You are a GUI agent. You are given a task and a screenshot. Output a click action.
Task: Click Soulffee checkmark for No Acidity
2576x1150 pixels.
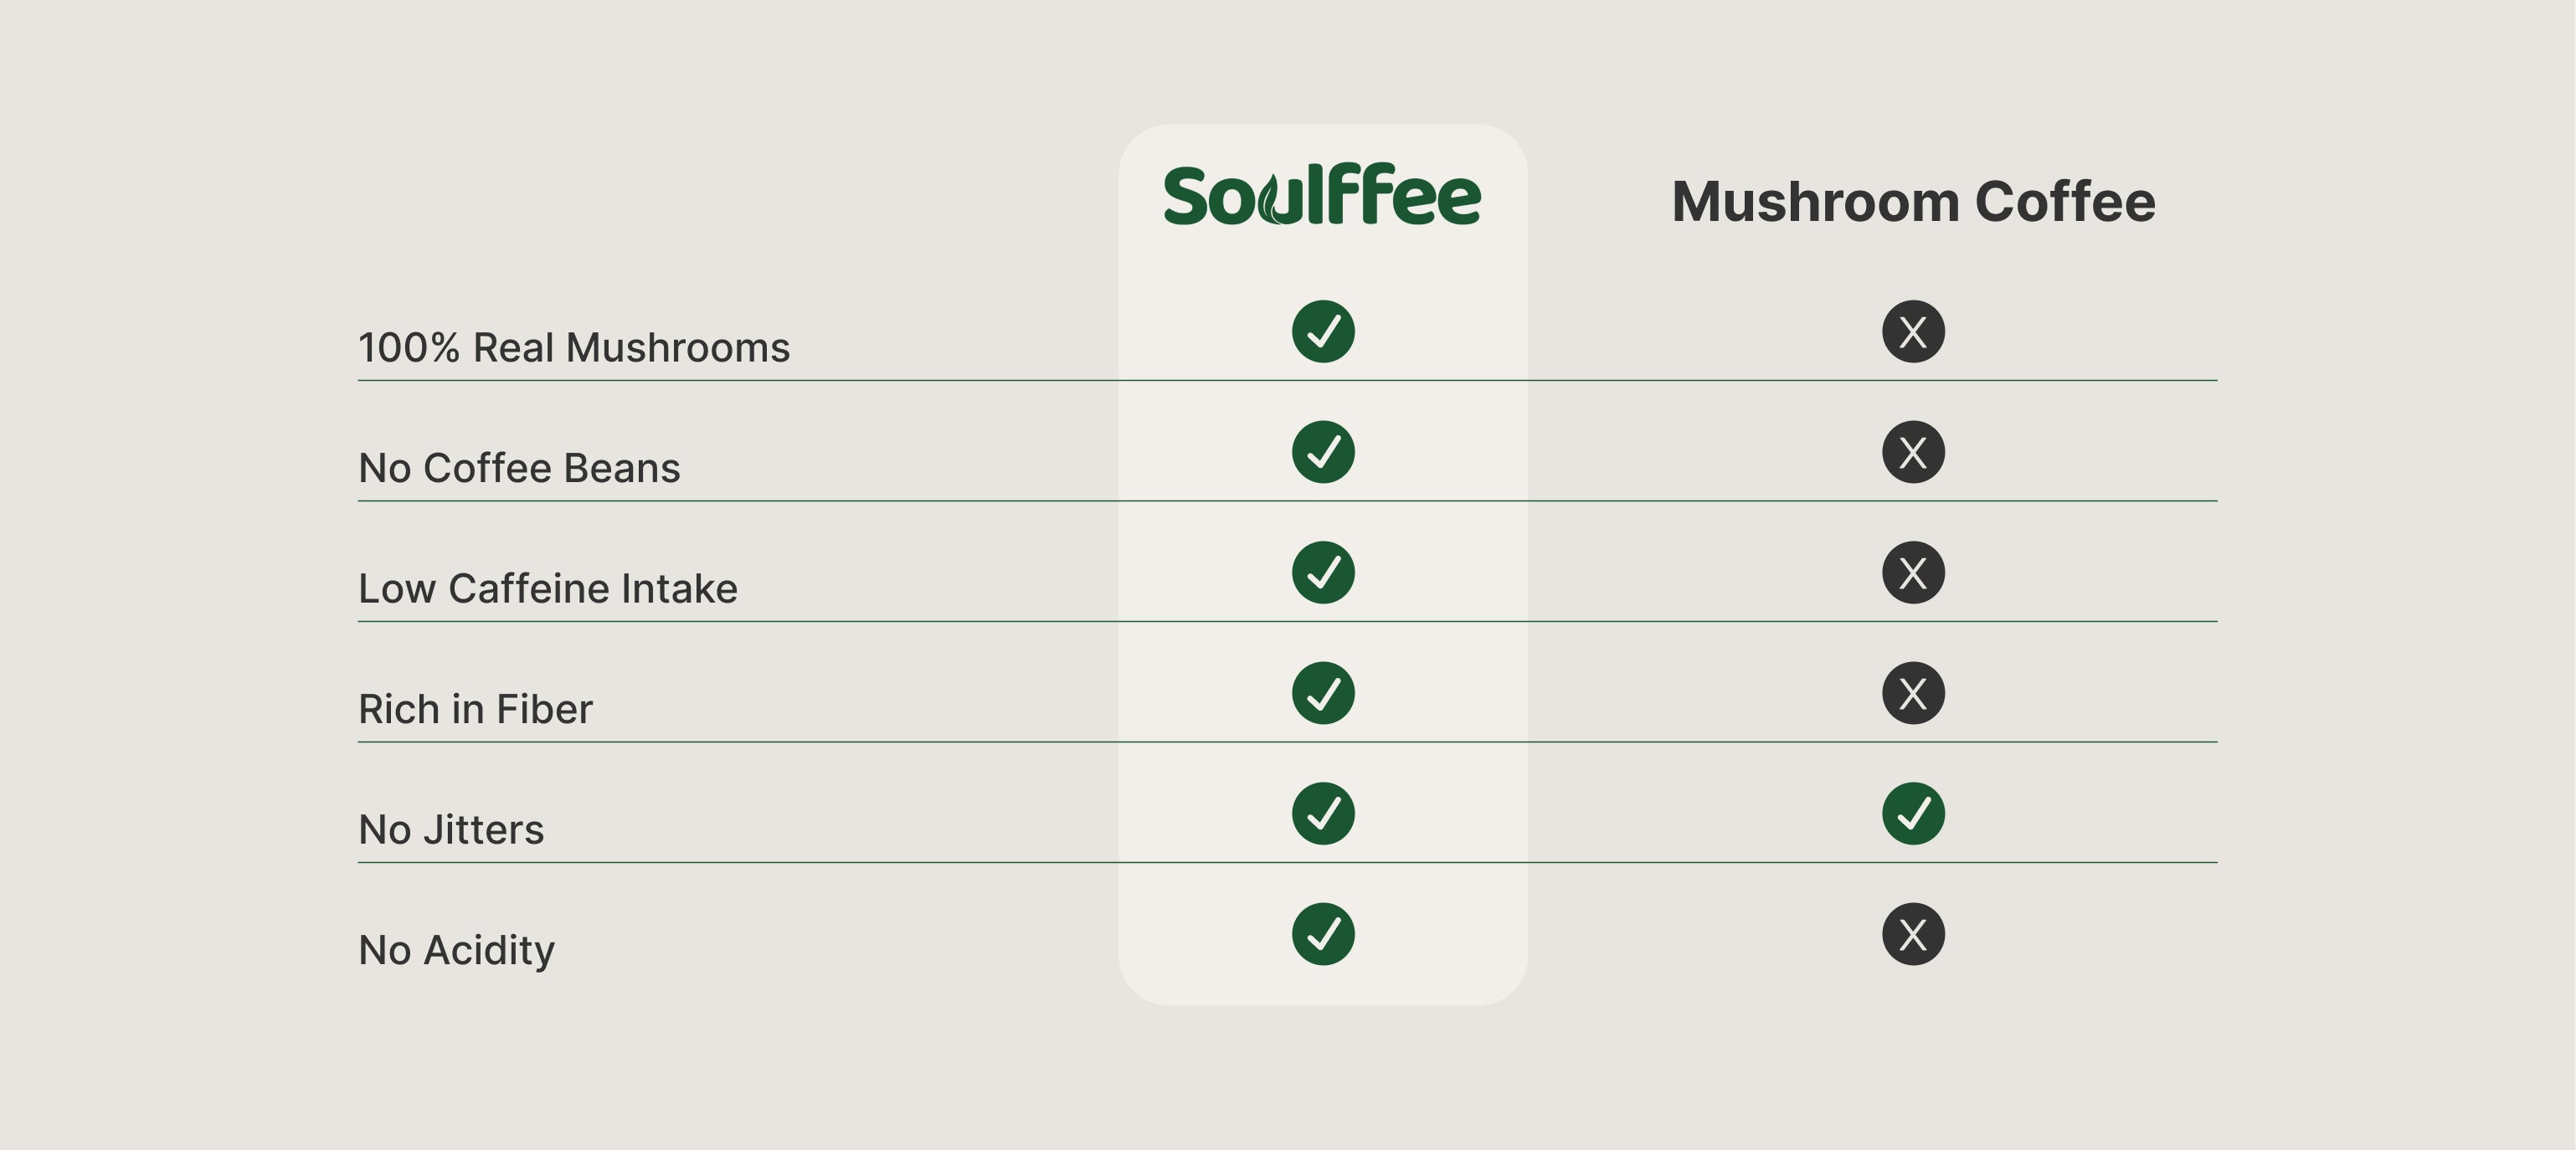[1323, 934]
